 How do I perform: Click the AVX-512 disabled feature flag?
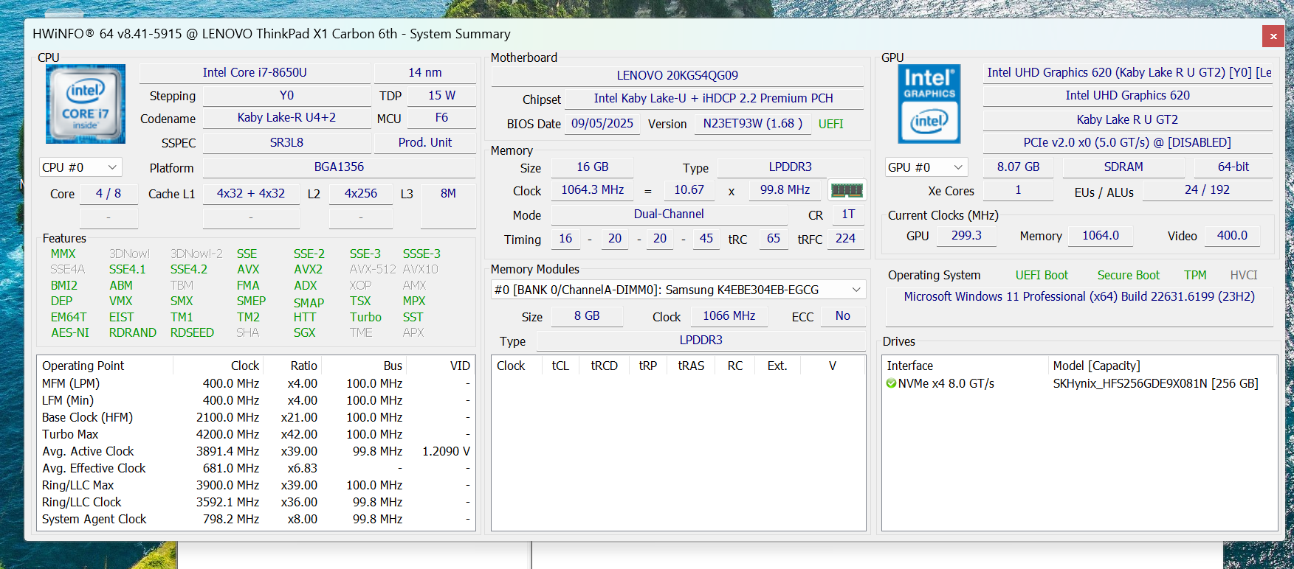(x=373, y=269)
